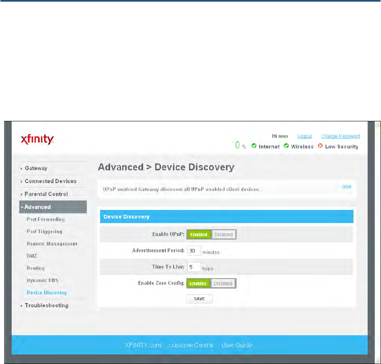Click the 'Advanced > Device Discovery' heading

166,167
